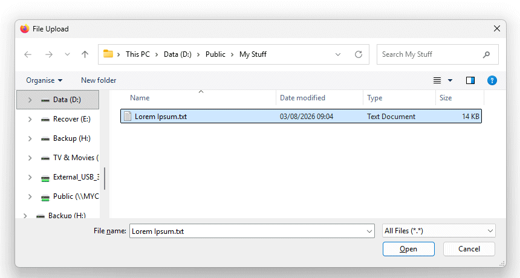Select Public network drive

76,196
